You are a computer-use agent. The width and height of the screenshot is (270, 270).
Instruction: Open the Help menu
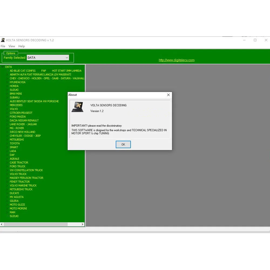[x=22, y=46]
